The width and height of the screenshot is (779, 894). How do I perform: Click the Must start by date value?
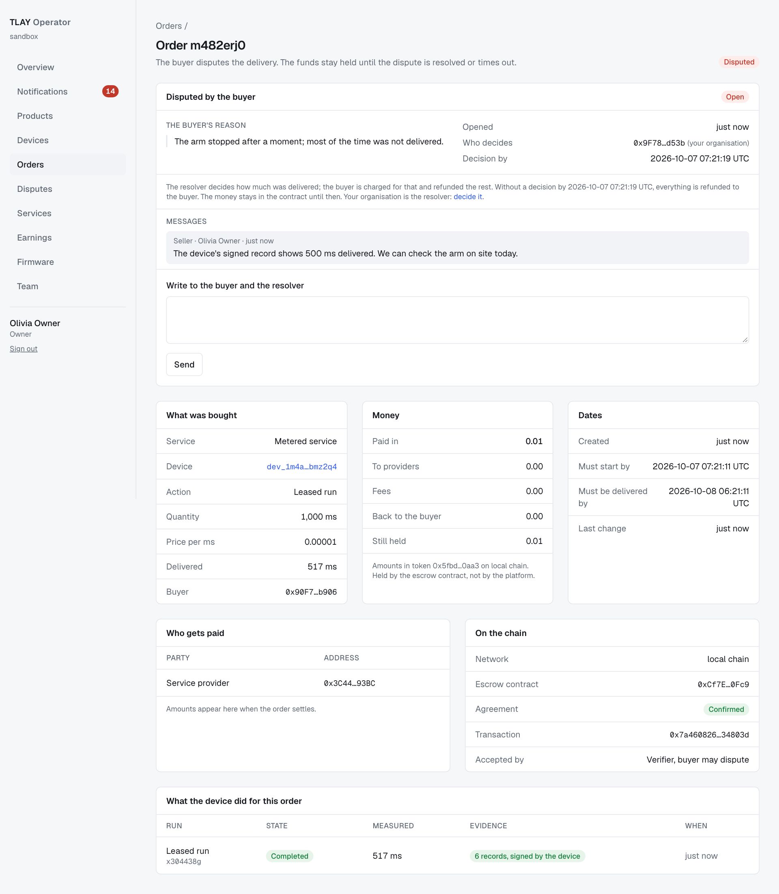700,467
